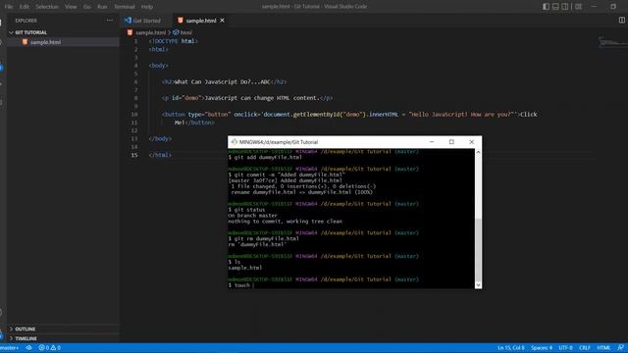Click the Ln 15, Col 8 indicator
The image size is (628, 353).
click(510, 348)
